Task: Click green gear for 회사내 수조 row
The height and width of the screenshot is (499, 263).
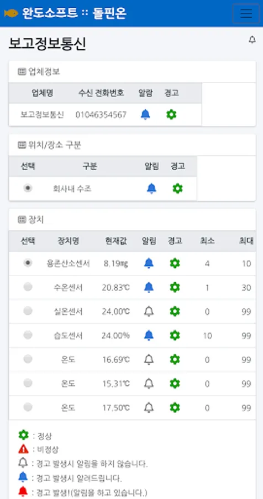Action: point(178,189)
